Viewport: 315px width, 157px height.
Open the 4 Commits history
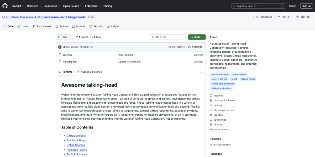[195, 47]
